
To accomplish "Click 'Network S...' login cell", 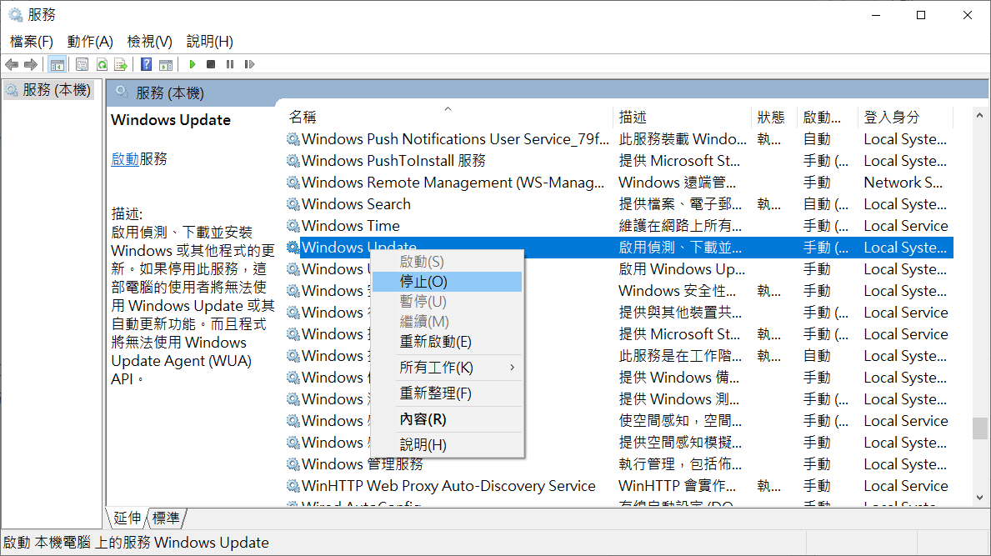I will [x=903, y=183].
